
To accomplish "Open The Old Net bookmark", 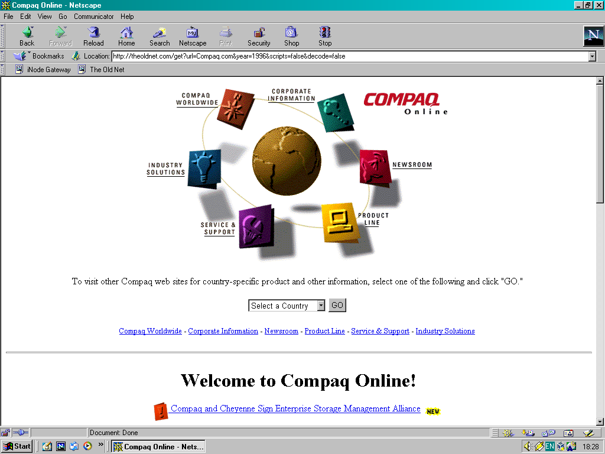I will [102, 70].
